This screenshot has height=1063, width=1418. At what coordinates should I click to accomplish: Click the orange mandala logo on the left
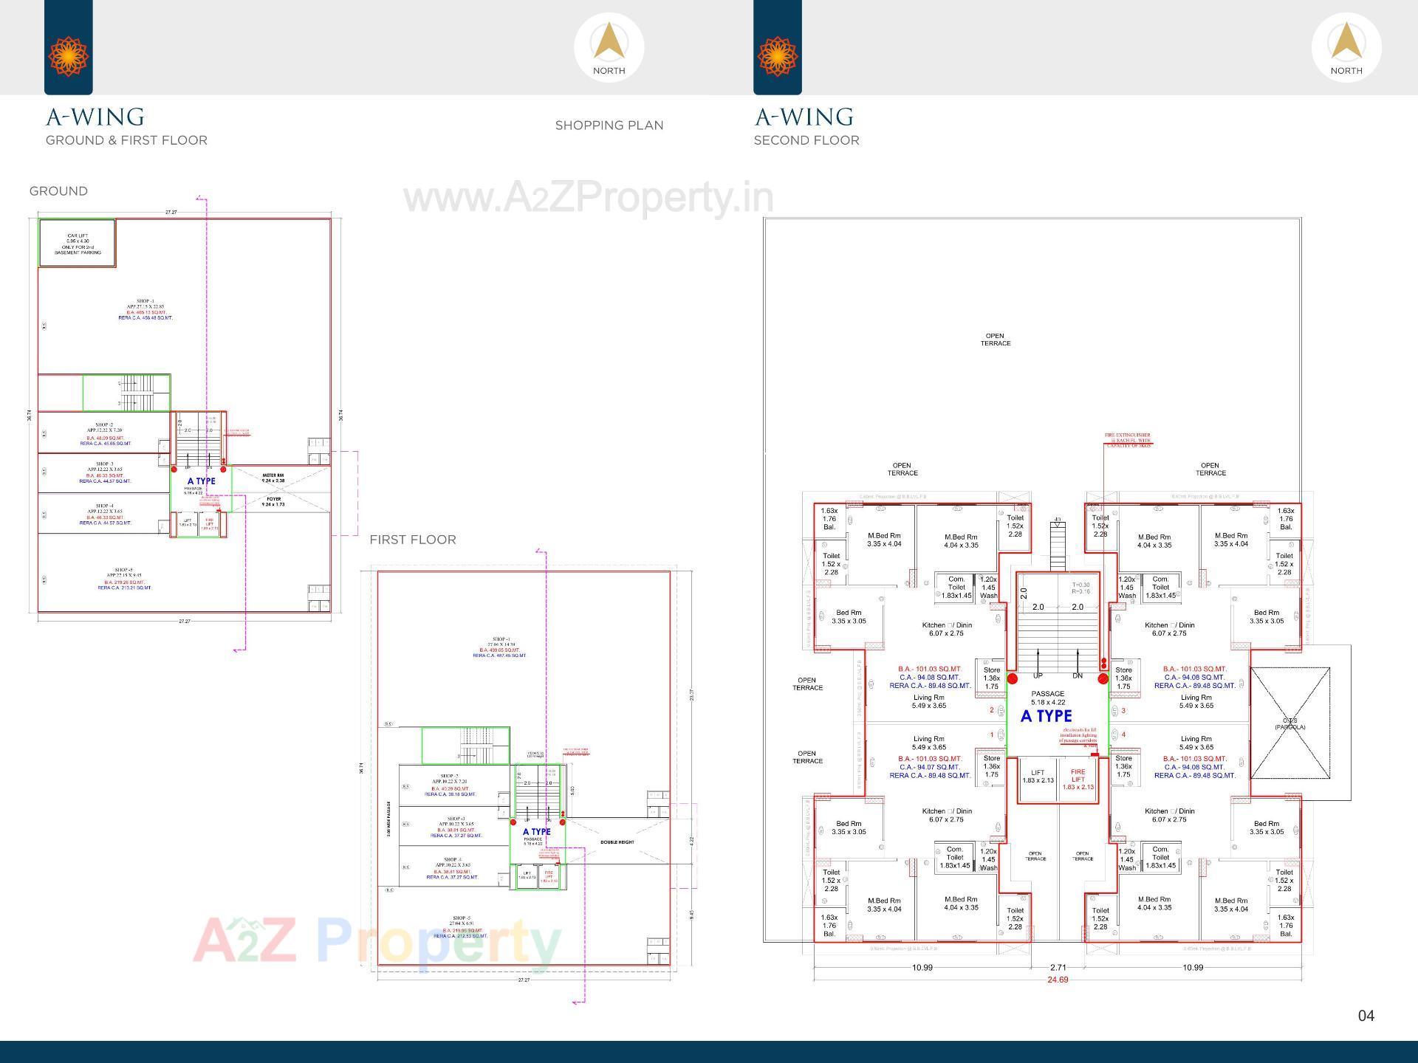click(x=69, y=54)
